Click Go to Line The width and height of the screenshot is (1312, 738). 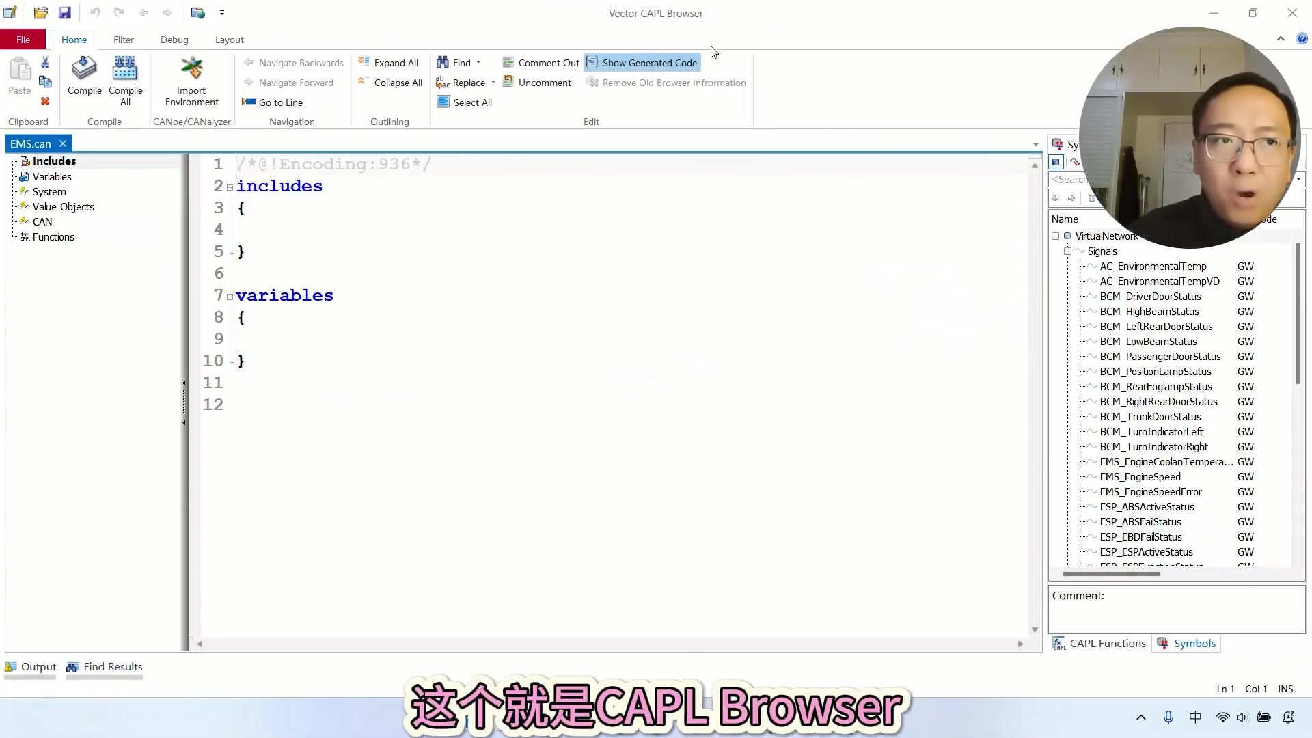point(273,102)
